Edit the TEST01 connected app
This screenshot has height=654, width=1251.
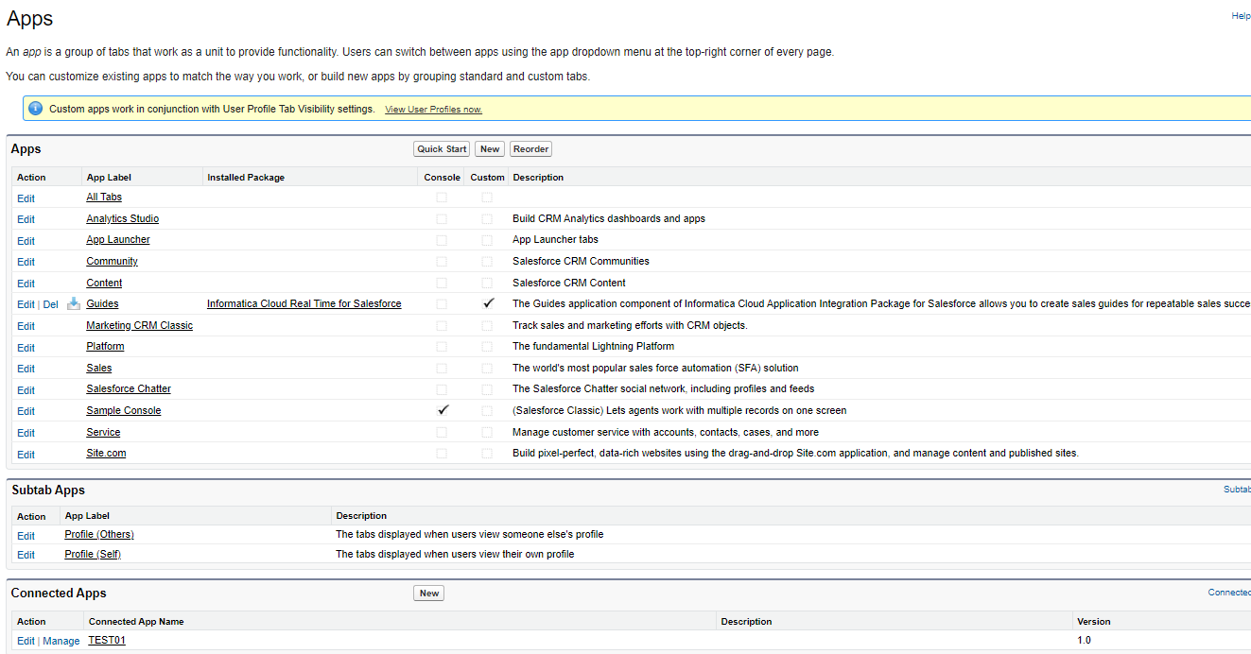tap(26, 641)
